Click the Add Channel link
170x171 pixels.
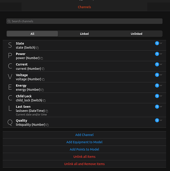coord(84,135)
